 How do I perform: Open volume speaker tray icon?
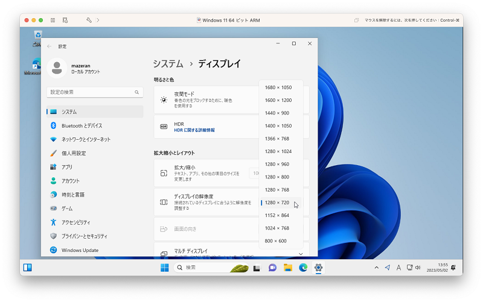[x=418, y=268]
